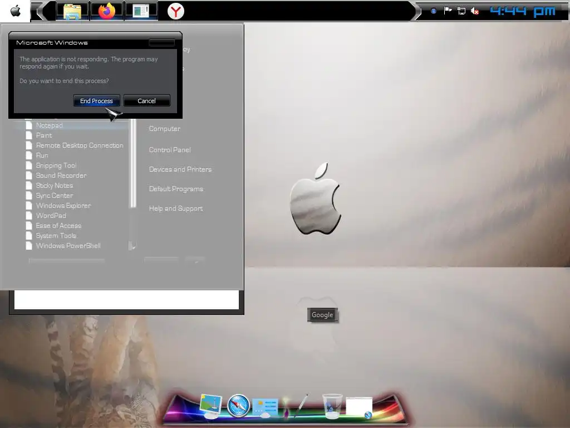Click End Process in the dialog
This screenshot has width=570, height=428.
(96, 101)
